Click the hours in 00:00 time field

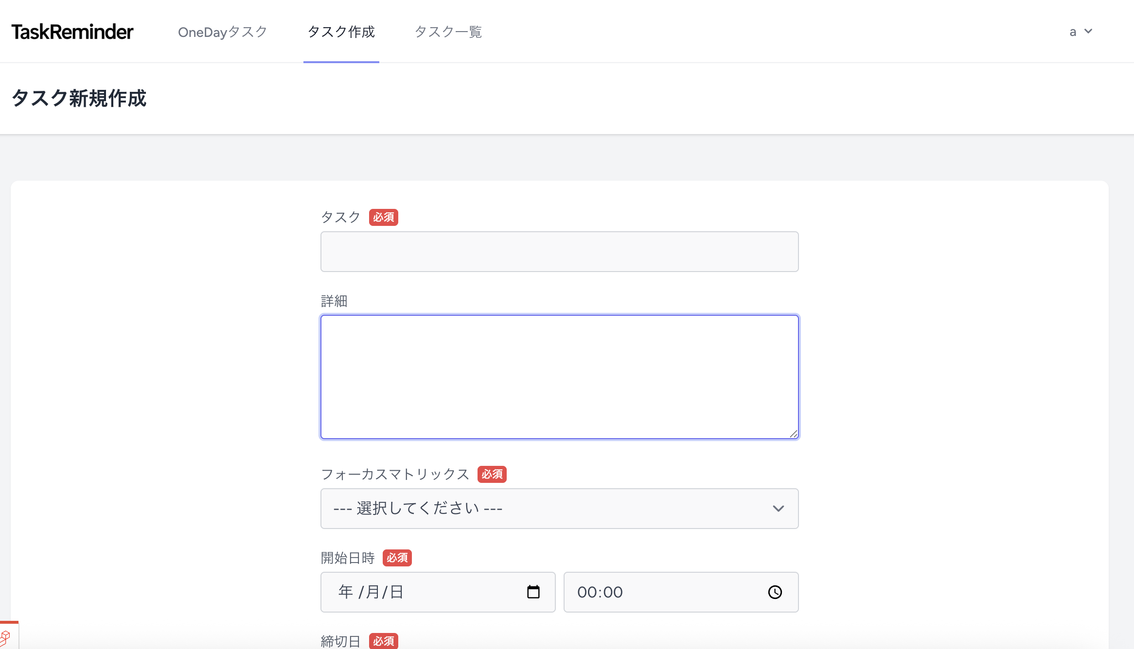586,592
